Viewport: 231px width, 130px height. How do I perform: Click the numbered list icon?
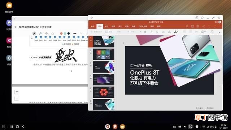[x=190, y=32]
